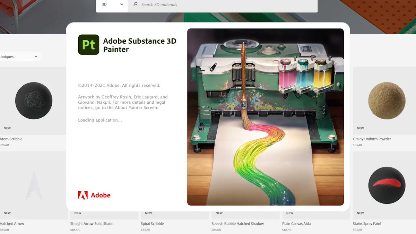Click the NEW badge on Atom Scribble
Viewport: 416px width, 234px height.
(7, 128)
